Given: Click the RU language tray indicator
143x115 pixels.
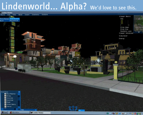Looking at the screenshot, I should point(108,113).
